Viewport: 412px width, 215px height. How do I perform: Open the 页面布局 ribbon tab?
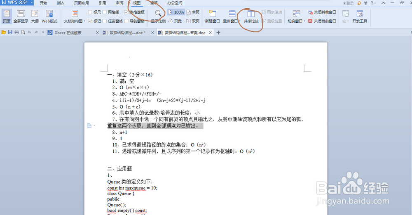click(82, 3)
